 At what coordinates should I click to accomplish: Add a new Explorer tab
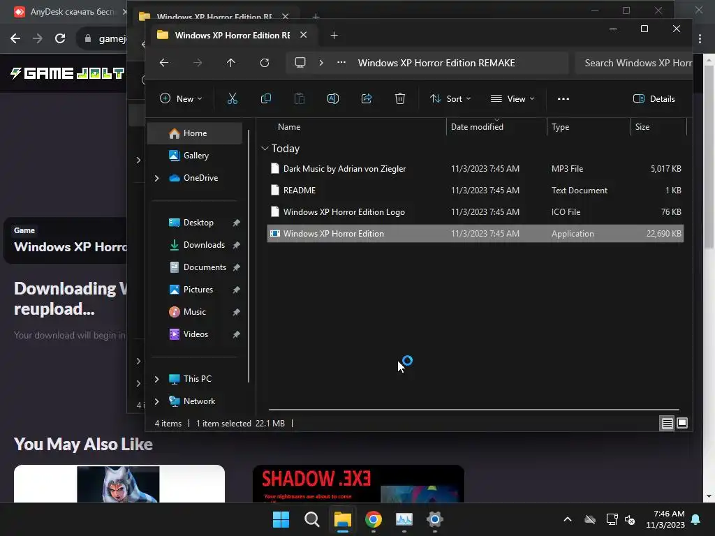[334, 35]
